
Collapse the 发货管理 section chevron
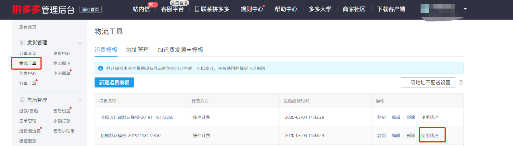tap(80, 42)
